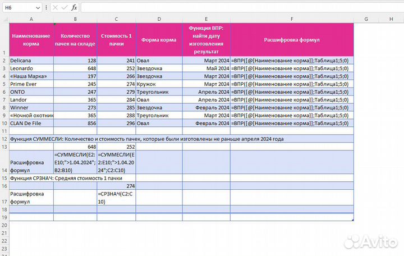Image resolution: width=404 pixels, height=256 pixels.
Task: Select quantity cell 128 for Delicana
Action: pos(75,61)
